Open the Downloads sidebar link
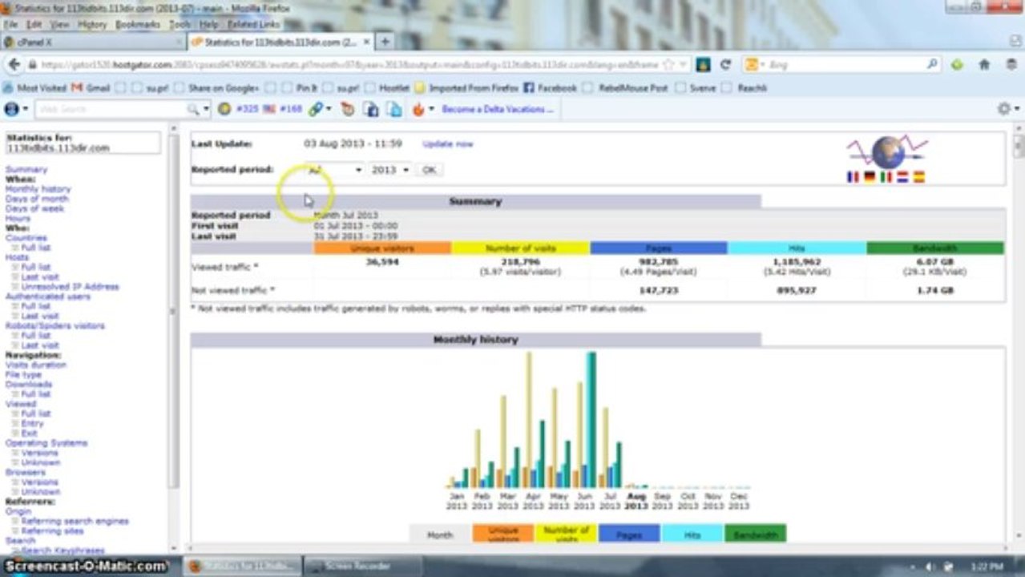The image size is (1025, 577). [29, 385]
